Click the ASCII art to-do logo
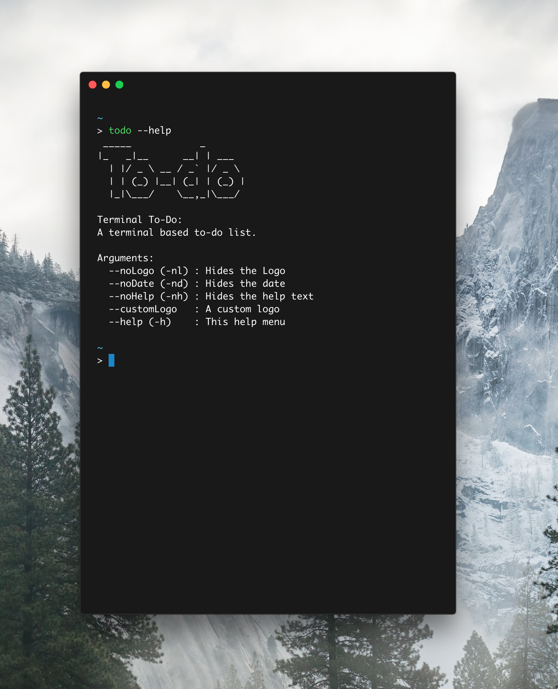 pos(171,172)
